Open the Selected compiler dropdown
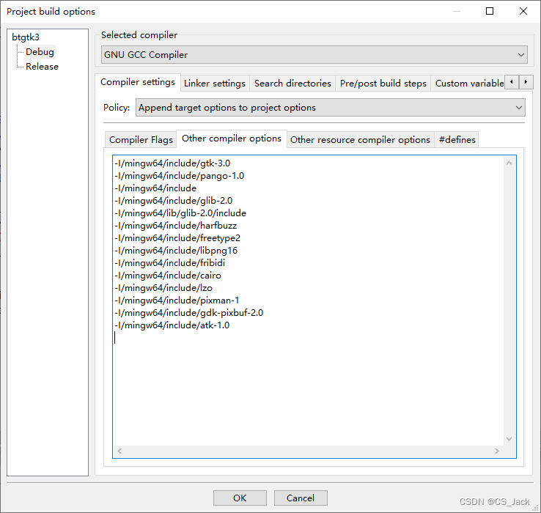The height and width of the screenshot is (513, 541). pos(314,54)
